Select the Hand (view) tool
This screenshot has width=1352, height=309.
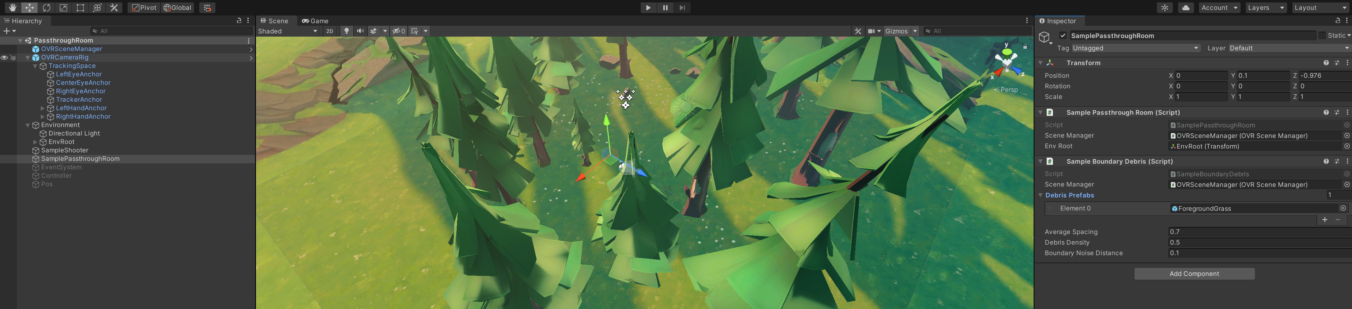[13, 8]
